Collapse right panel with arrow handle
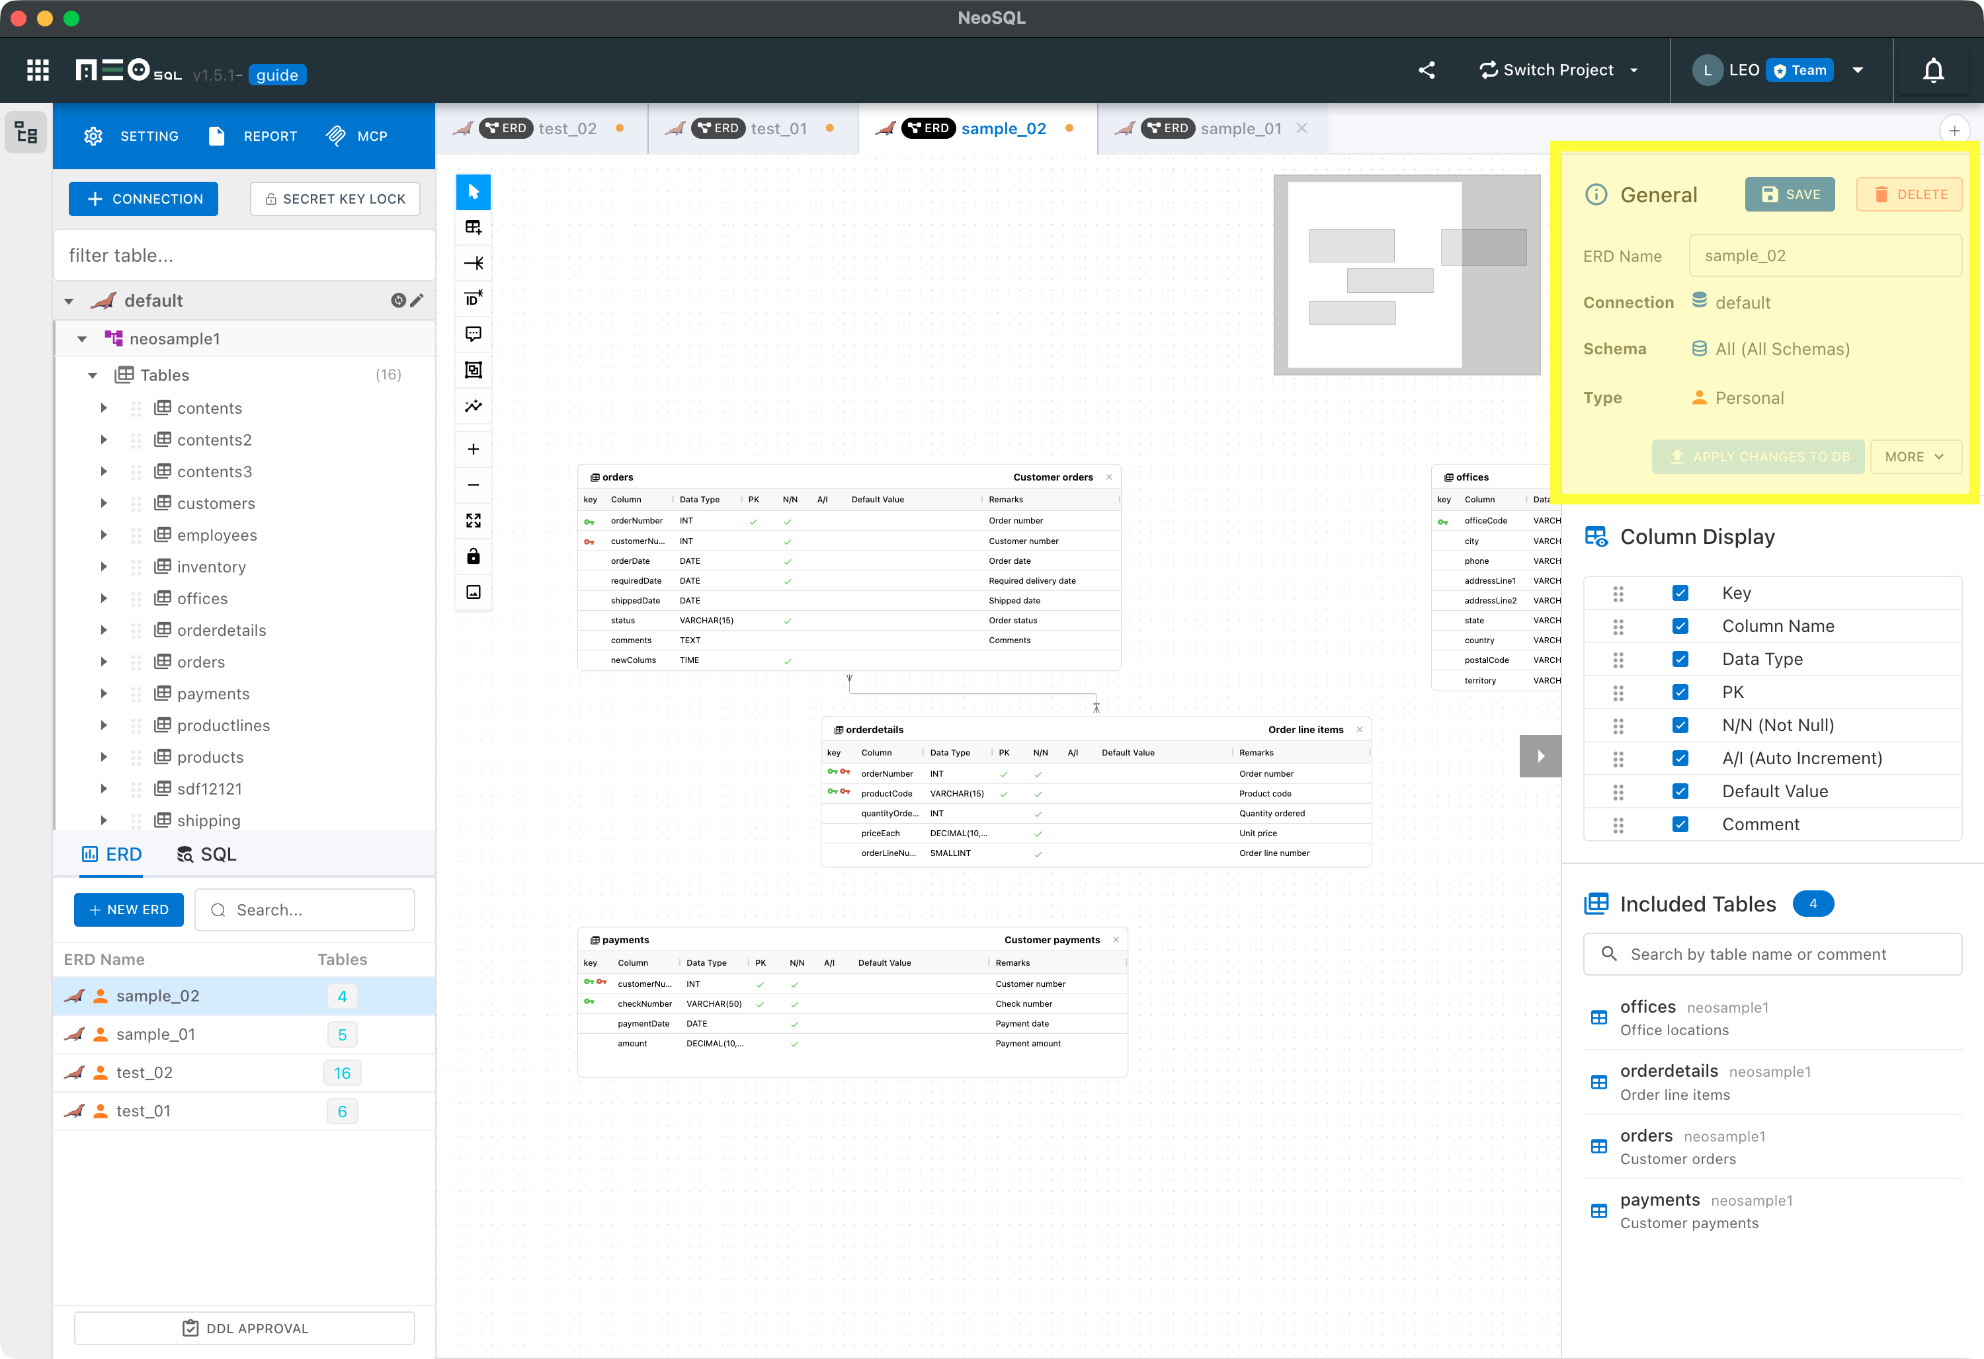 click(x=1540, y=756)
